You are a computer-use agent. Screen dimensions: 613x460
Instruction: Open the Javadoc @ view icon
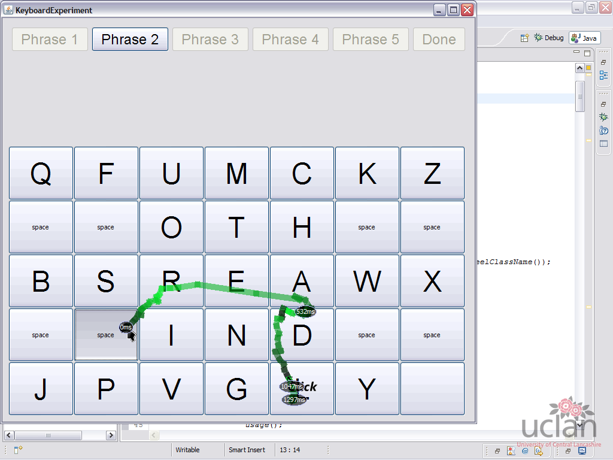click(x=525, y=450)
